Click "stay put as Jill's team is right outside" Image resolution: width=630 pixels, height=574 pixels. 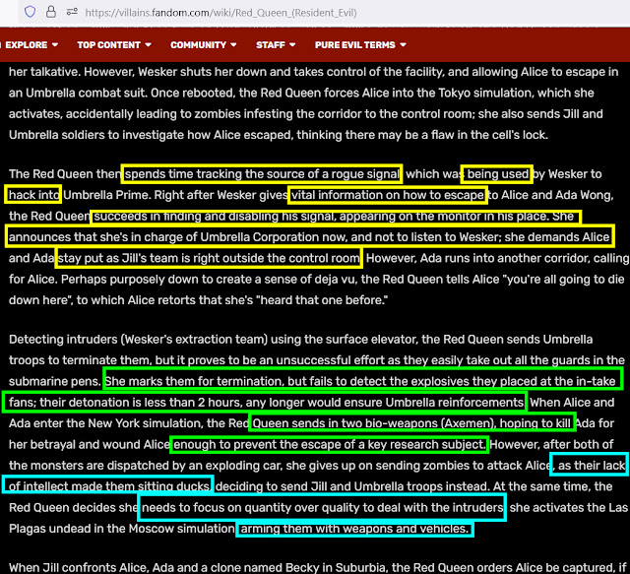pos(161,258)
